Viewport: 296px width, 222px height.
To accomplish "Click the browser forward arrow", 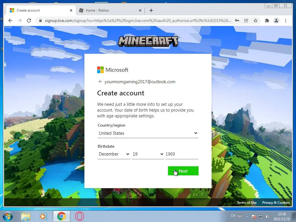I will (20, 21).
